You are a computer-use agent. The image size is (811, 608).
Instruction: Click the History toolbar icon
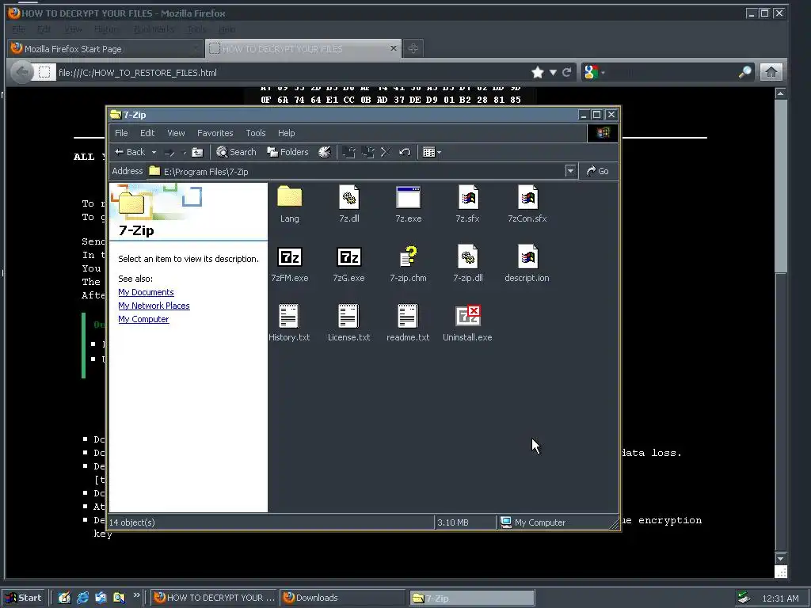pyautogui.click(x=324, y=152)
